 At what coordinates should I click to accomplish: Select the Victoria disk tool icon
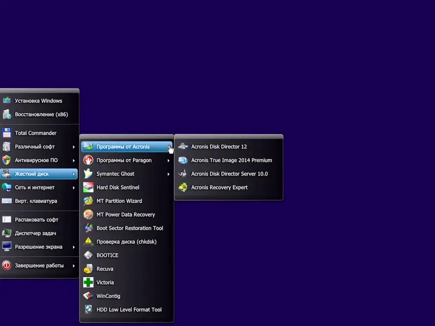88,283
